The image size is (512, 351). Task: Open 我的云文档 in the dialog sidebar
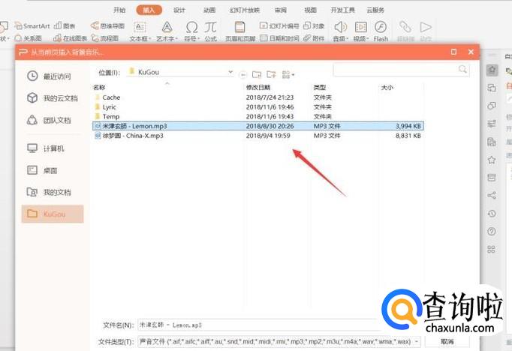[53, 98]
